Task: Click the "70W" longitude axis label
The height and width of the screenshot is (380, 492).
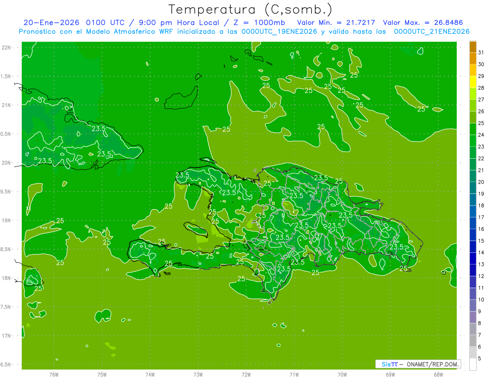Action: [342, 374]
